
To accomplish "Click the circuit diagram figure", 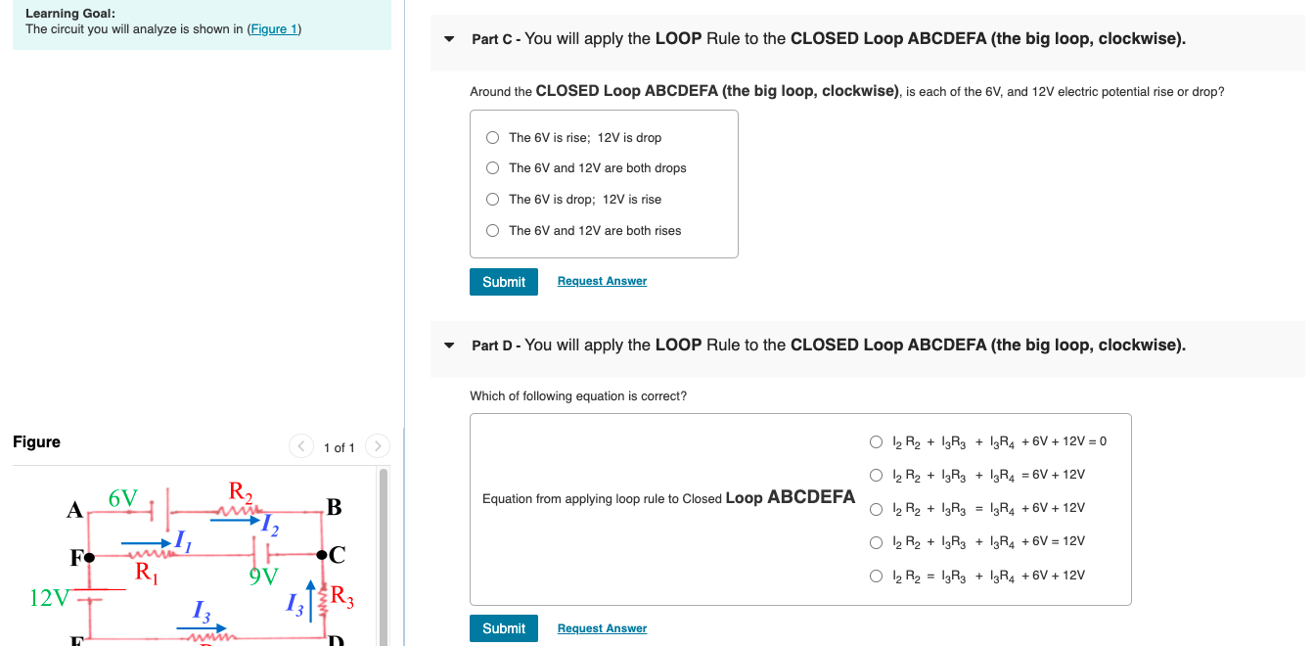I will pyautogui.click(x=196, y=558).
